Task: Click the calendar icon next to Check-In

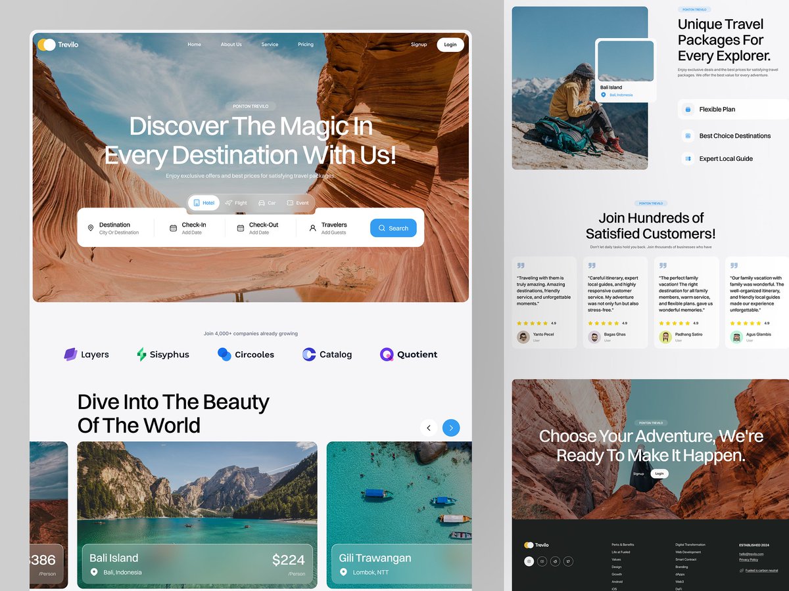Action: [x=173, y=228]
